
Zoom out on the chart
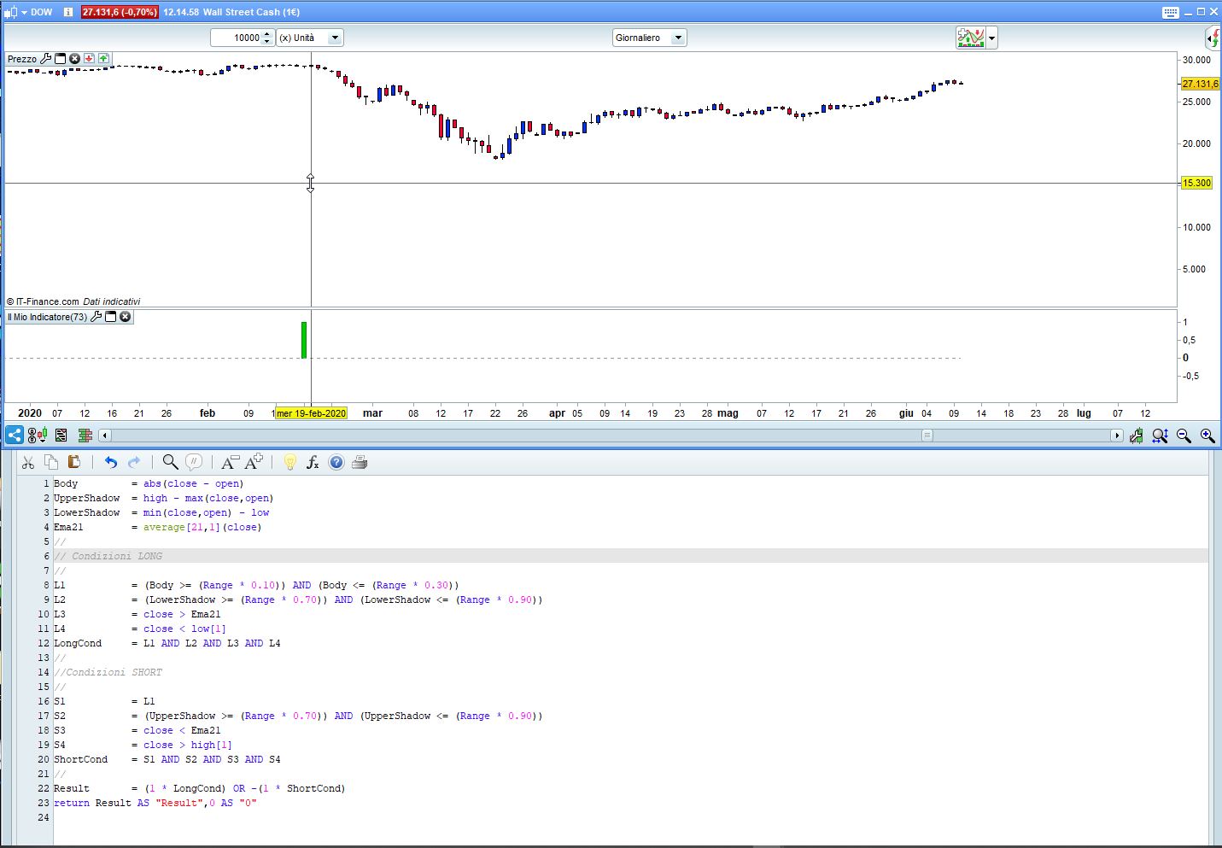(1184, 436)
